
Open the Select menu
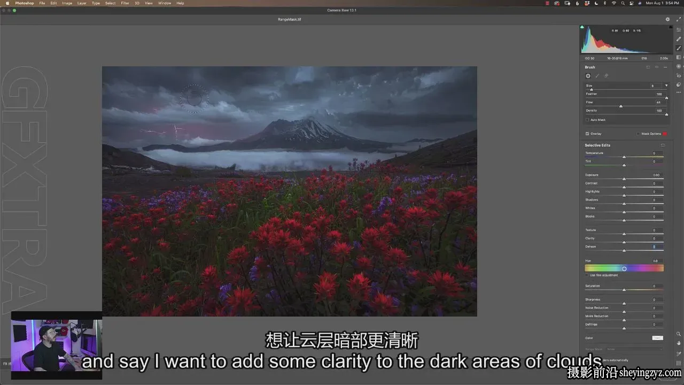(x=110, y=3)
